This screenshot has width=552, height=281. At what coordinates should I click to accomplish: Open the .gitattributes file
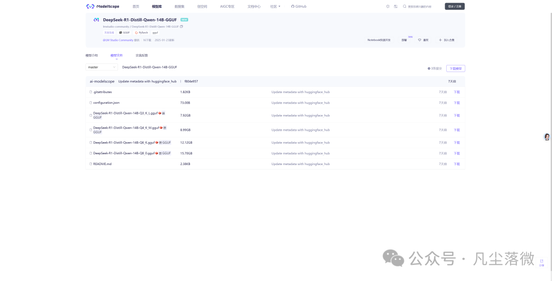102,92
